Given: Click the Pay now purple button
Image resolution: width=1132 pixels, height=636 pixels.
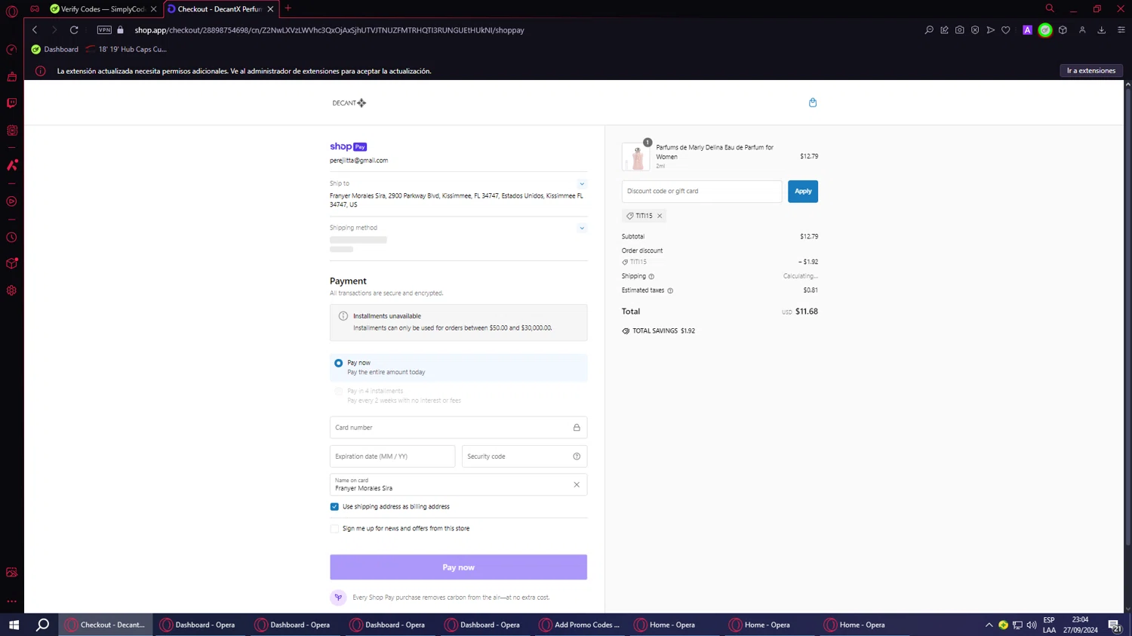Looking at the screenshot, I should click(x=458, y=567).
